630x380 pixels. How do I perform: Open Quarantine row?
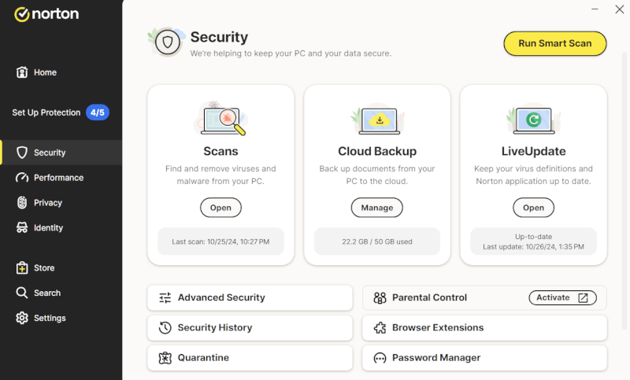(x=250, y=357)
